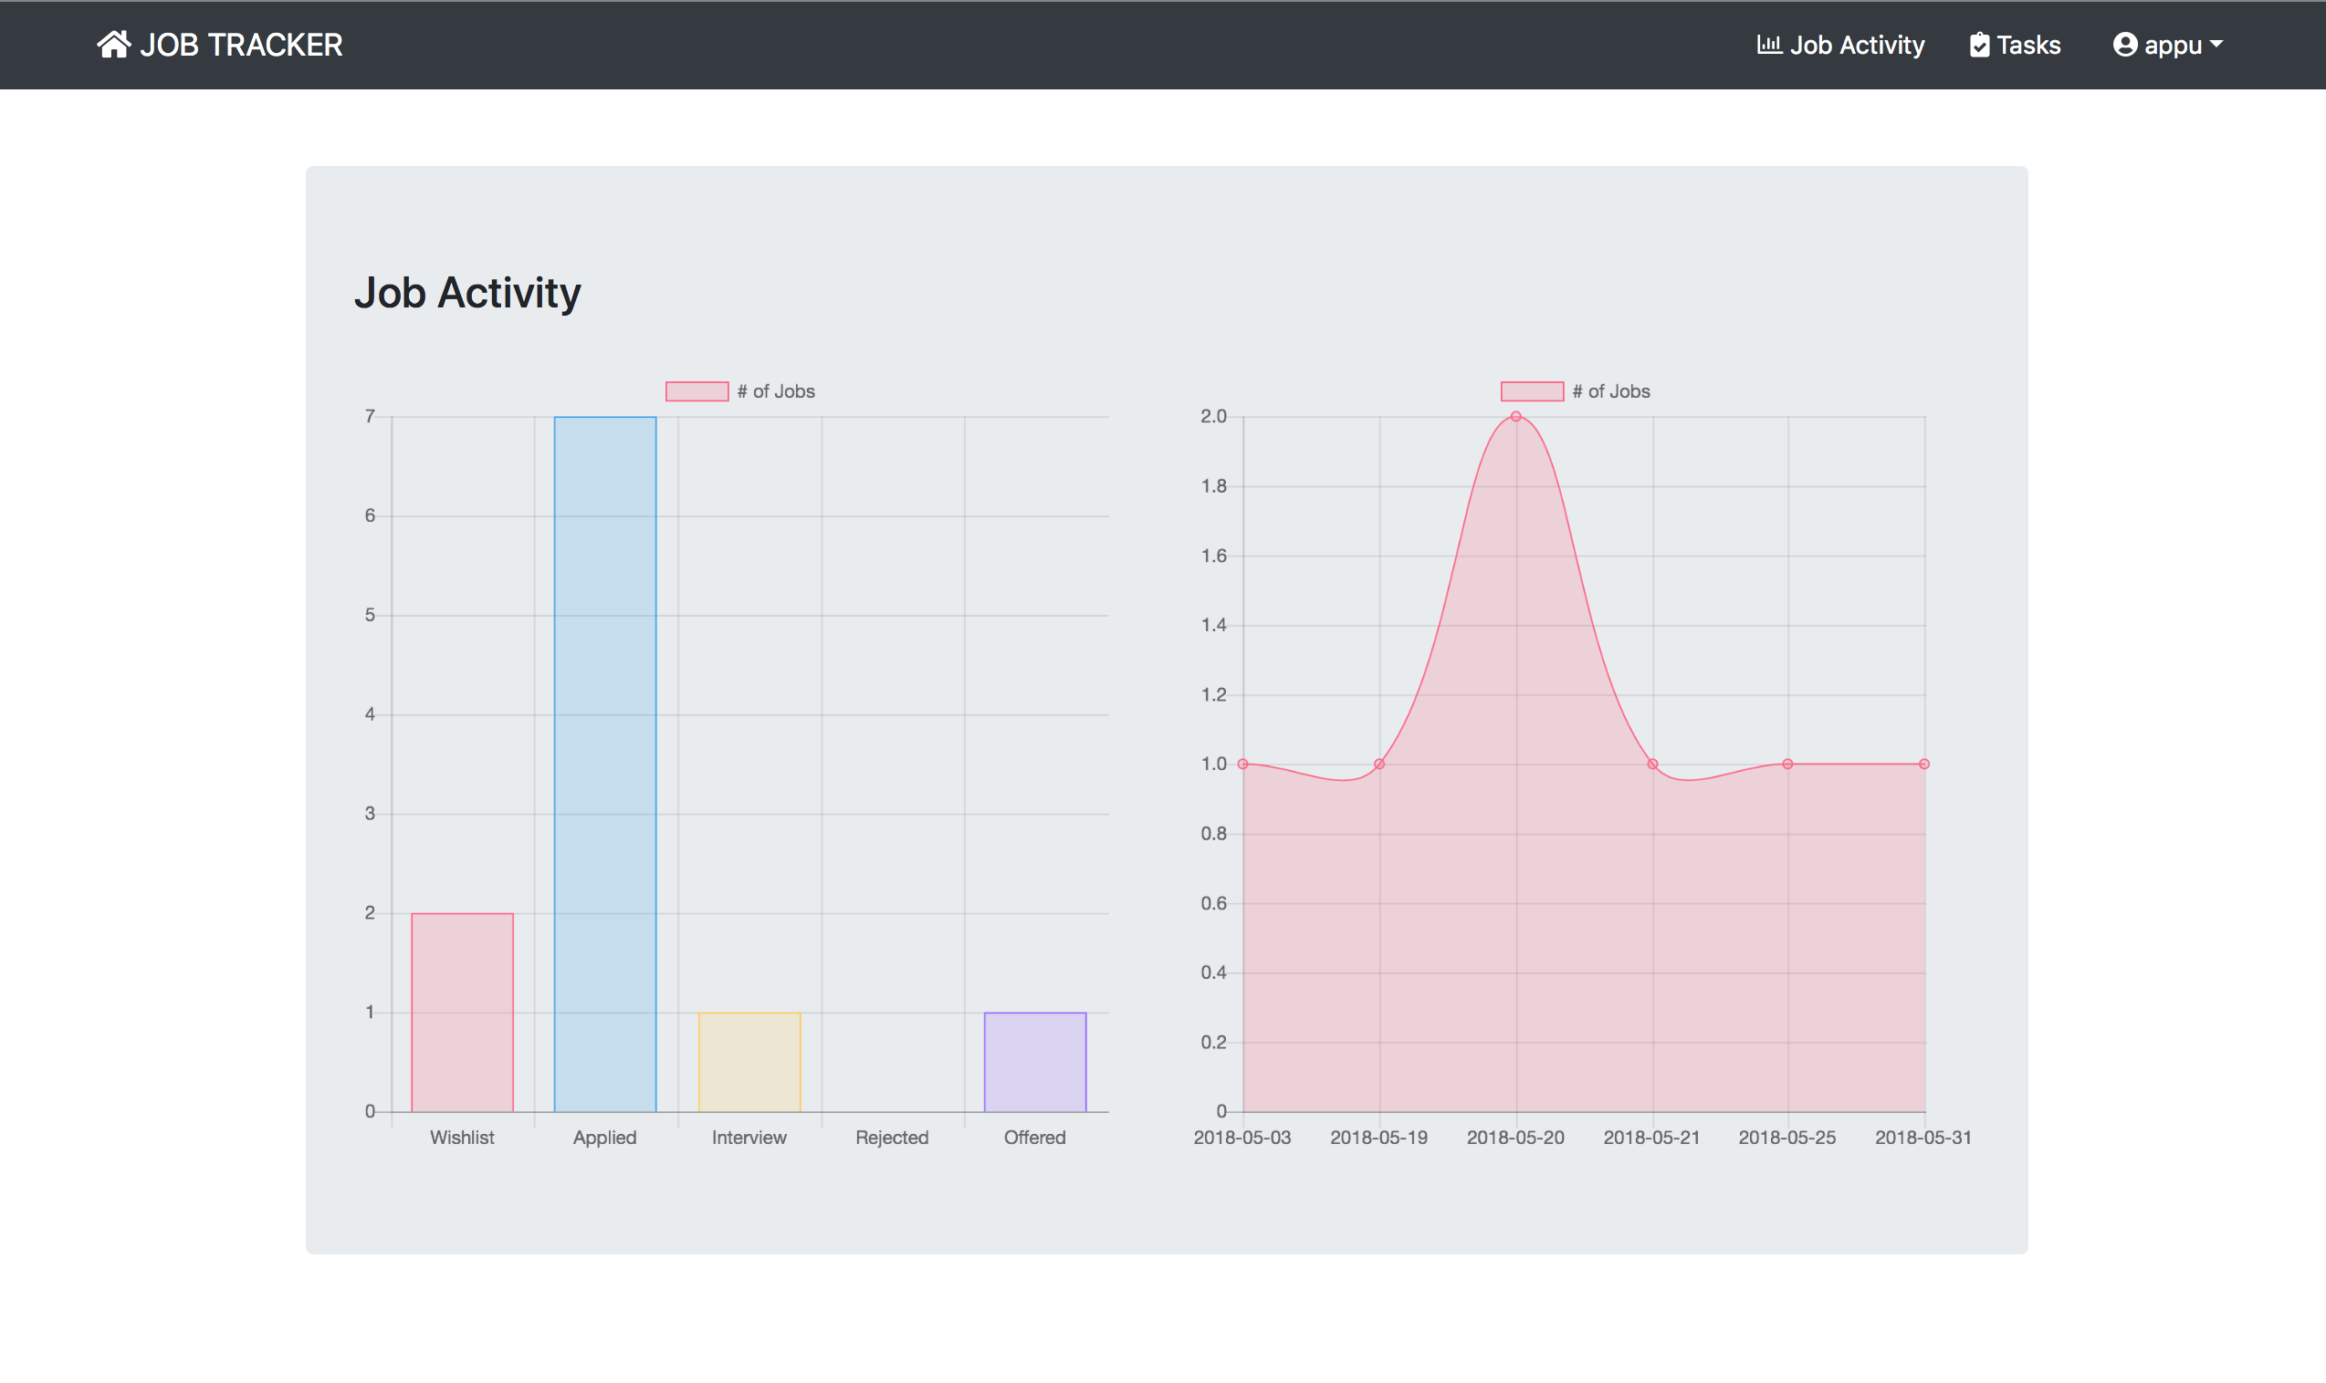Toggle bar chart '# of Jobs' legend swatch

(697, 391)
